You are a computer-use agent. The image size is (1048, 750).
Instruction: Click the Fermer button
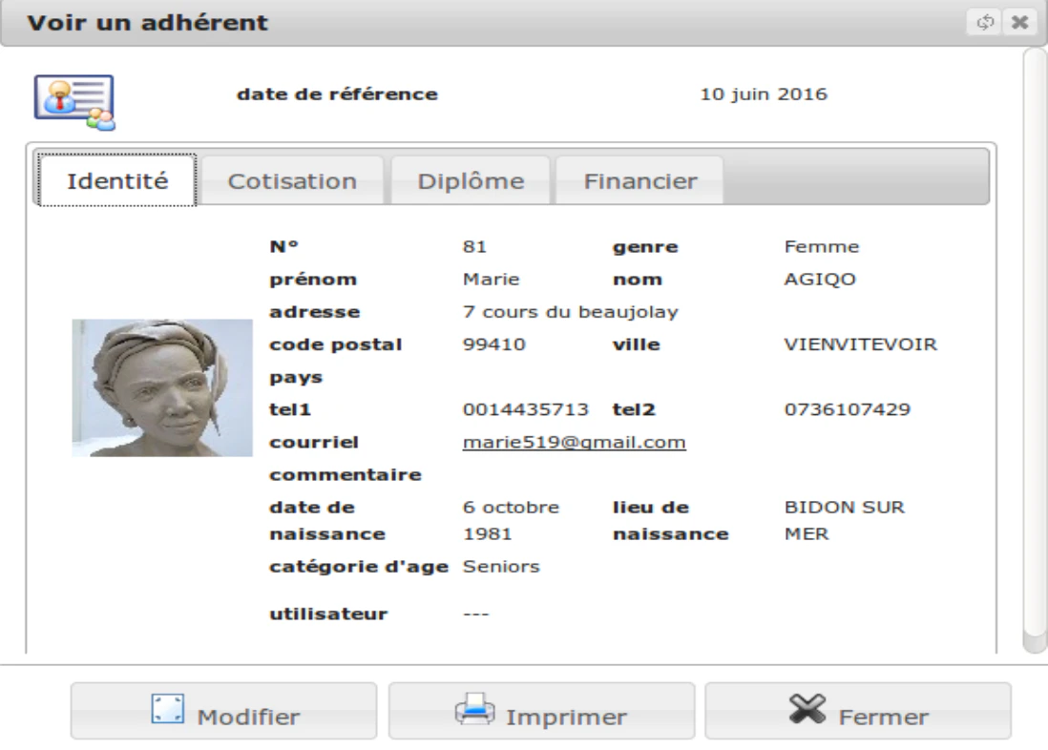(858, 711)
